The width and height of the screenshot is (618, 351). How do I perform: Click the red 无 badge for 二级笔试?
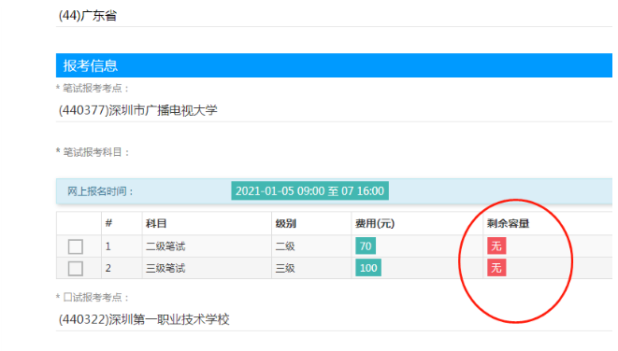pyautogui.click(x=496, y=246)
